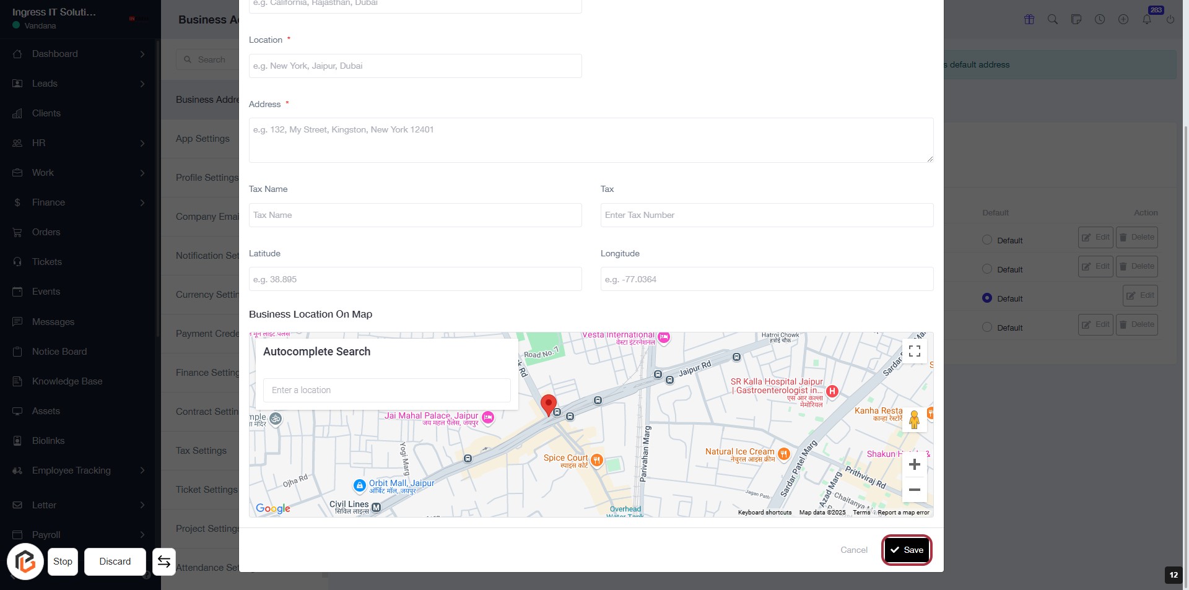Click the search magnifier icon in header
This screenshot has width=1189, height=590.
pyautogui.click(x=1052, y=20)
